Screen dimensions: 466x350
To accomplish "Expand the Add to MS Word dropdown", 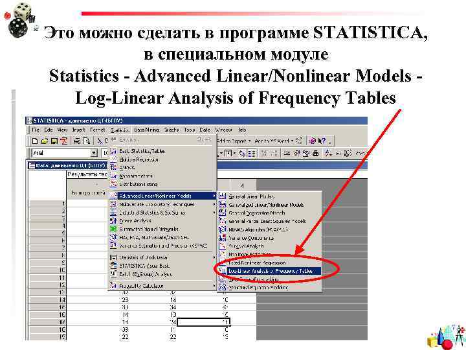I will [x=293, y=141].
